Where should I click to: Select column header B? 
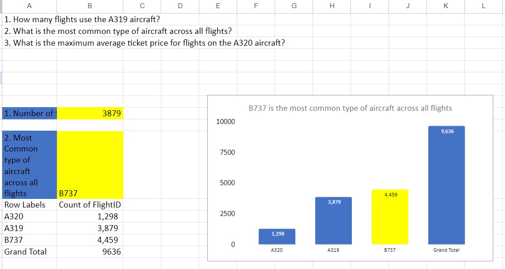click(x=90, y=6)
